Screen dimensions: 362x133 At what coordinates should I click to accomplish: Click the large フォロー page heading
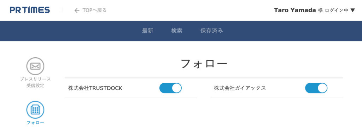(x=204, y=64)
